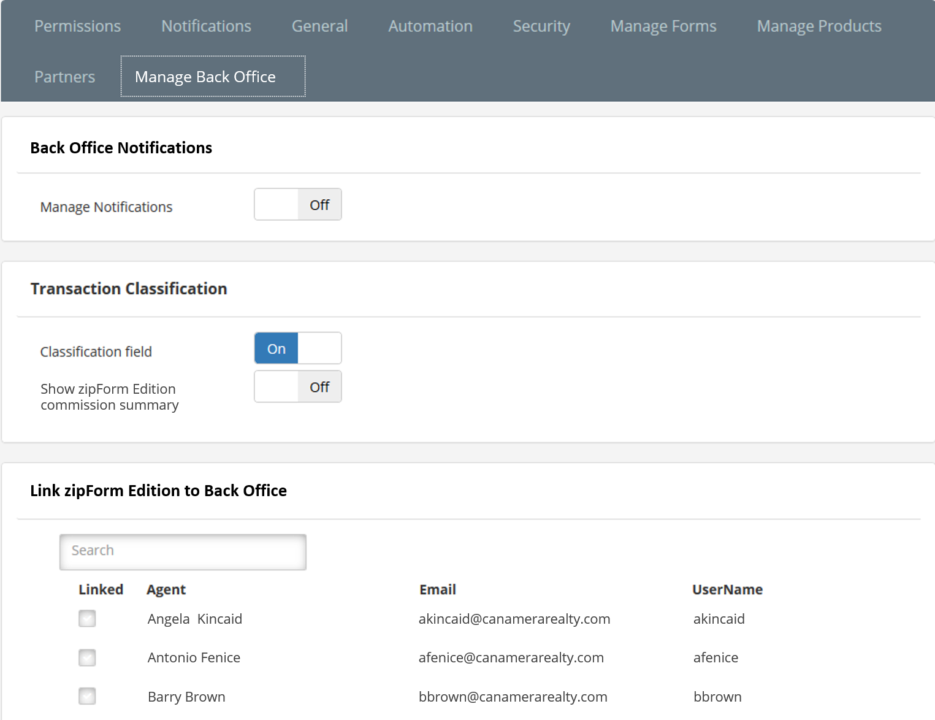935x720 pixels.
Task: Disable the Classification field toggle
Action: click(298, 348)
